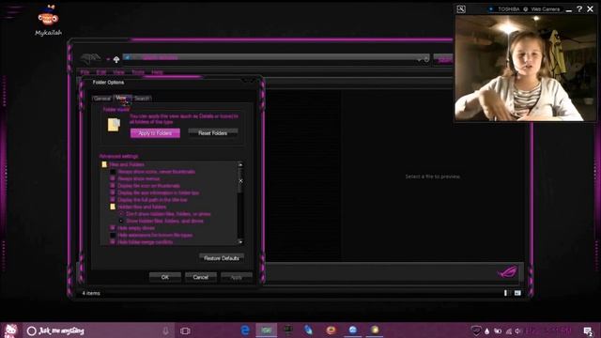Toggle 'Hide folder merge conflicts' checkbox

click(x=113, y=242)
